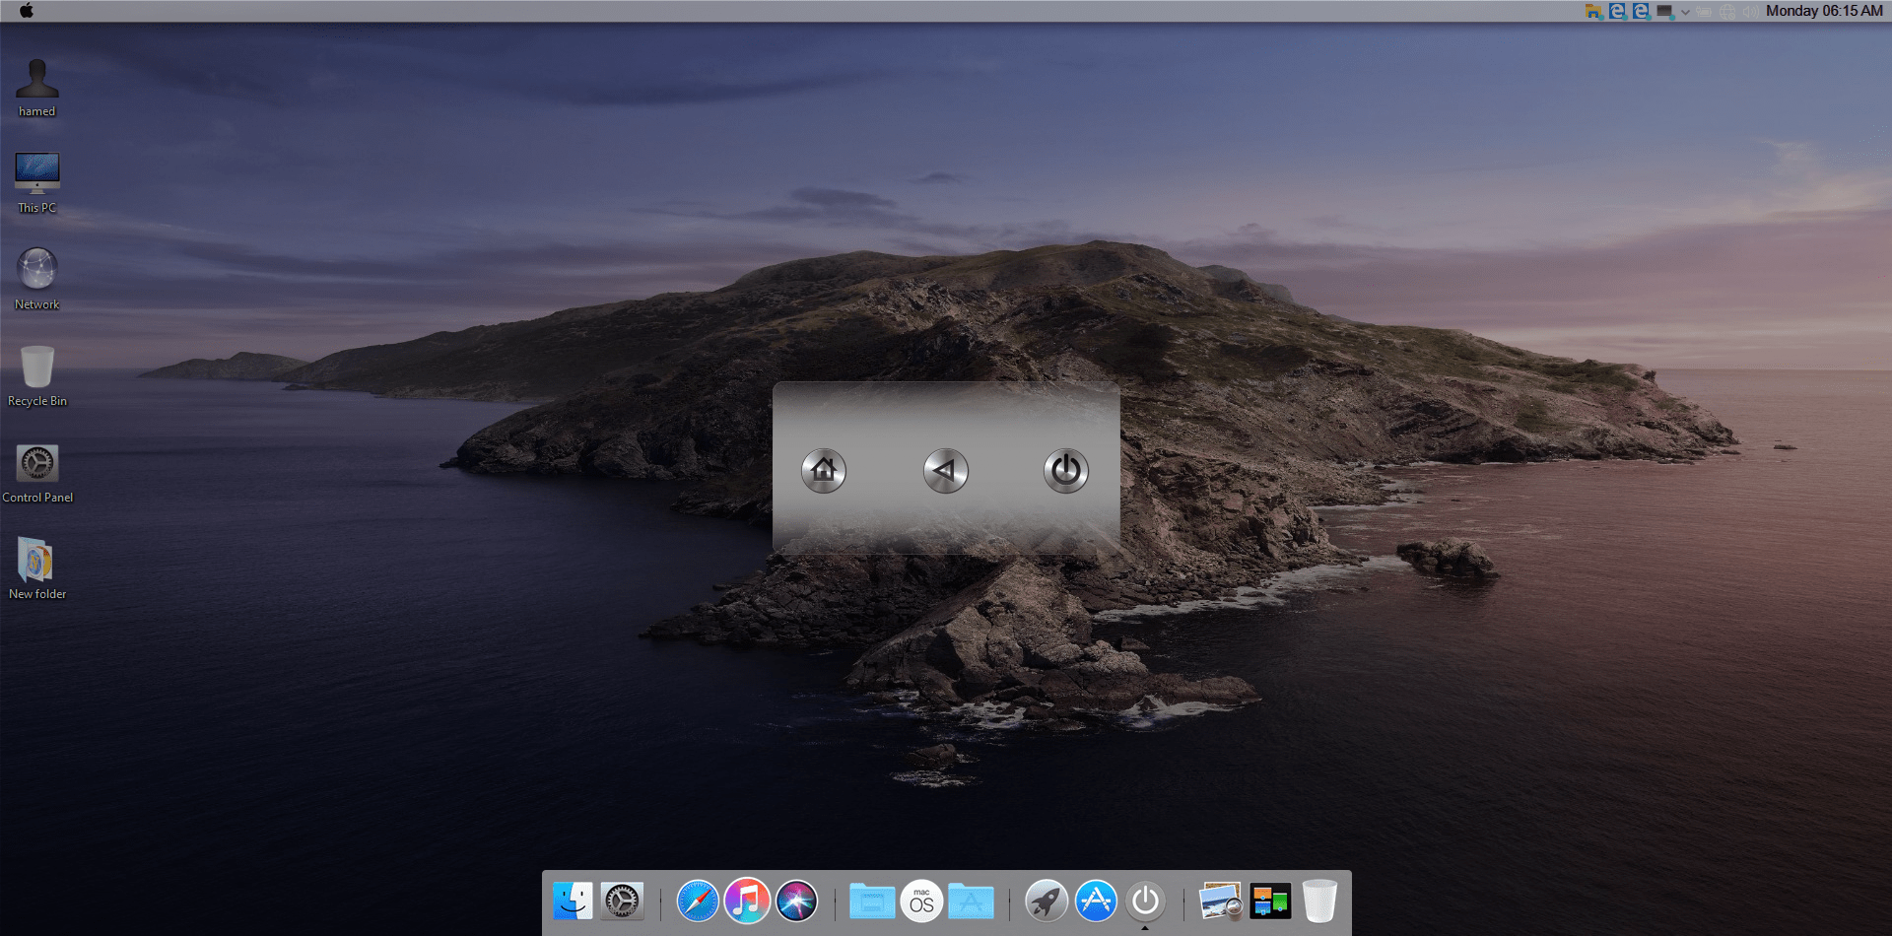Open the Applications folder in the dock
The height and width of the screenshot is (936, 1892).
(x=971, y=901)
